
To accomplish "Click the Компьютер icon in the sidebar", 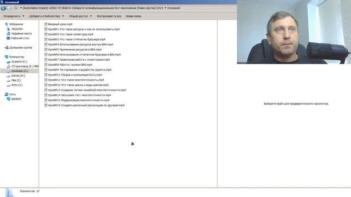I will 7,57.
